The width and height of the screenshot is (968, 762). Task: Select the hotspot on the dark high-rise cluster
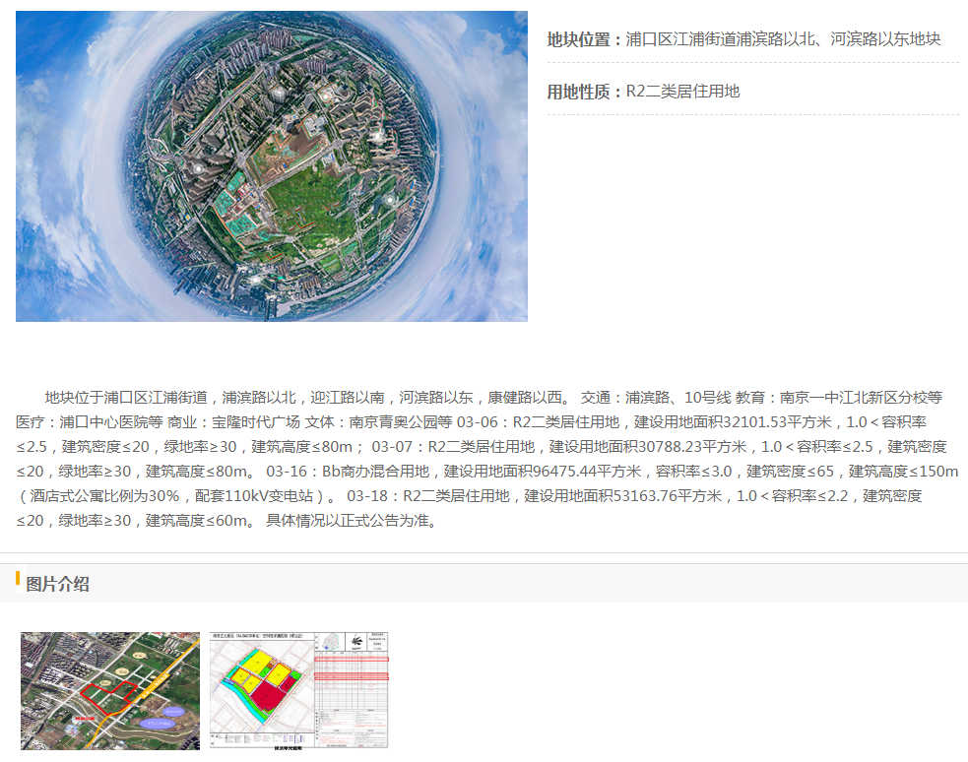198,168
